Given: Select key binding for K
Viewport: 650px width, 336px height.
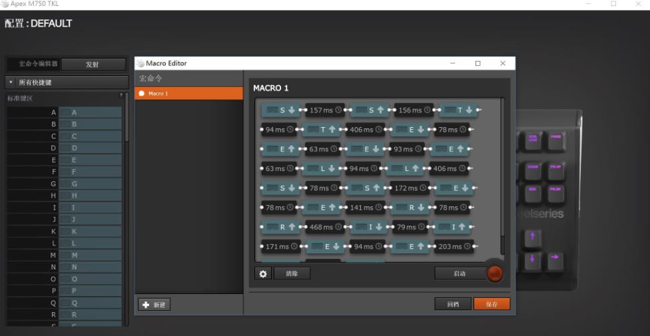Looking at the screenshot, I should pos(90,231).
